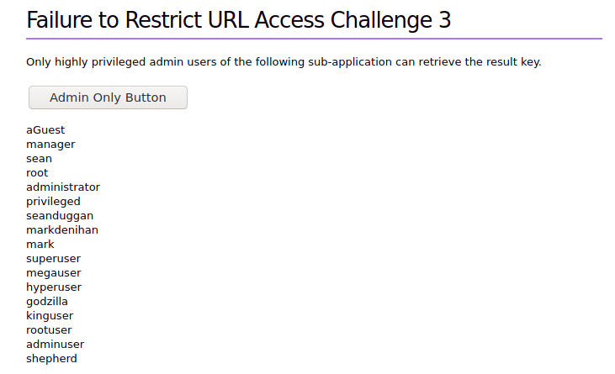The image size is (615, 374).
Task: Choose the root username entry
Action: [x=37, y=173]
